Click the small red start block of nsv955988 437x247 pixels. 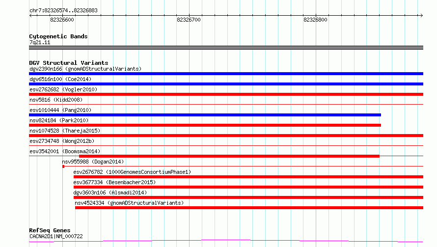click(x=63, y=166)
